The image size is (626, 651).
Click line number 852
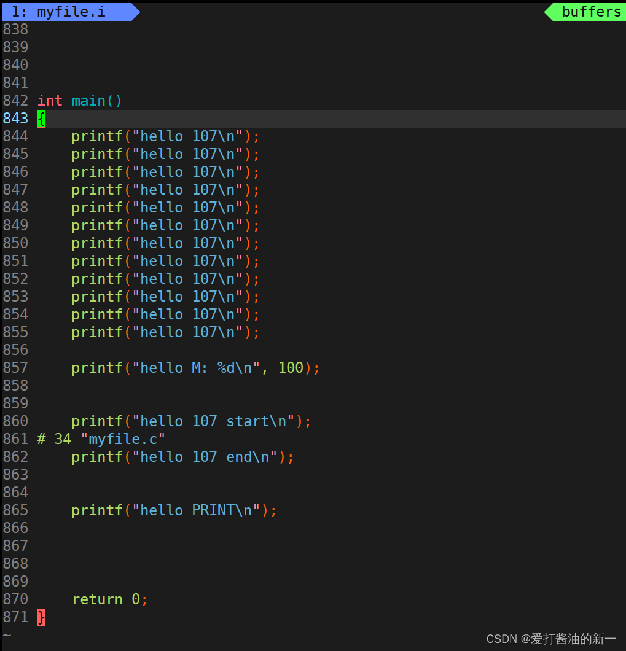[x=15, y=279]
